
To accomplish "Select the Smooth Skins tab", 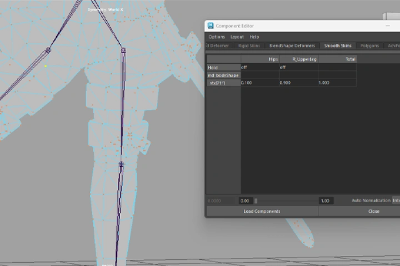I will pyautogui.click(x=338, y=46).
